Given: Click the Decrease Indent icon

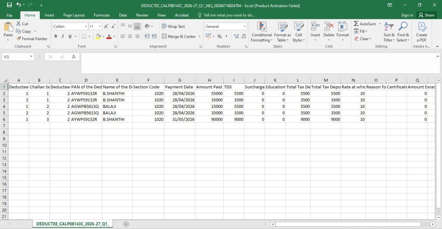Looking at the screenshot, I should 147,36.
